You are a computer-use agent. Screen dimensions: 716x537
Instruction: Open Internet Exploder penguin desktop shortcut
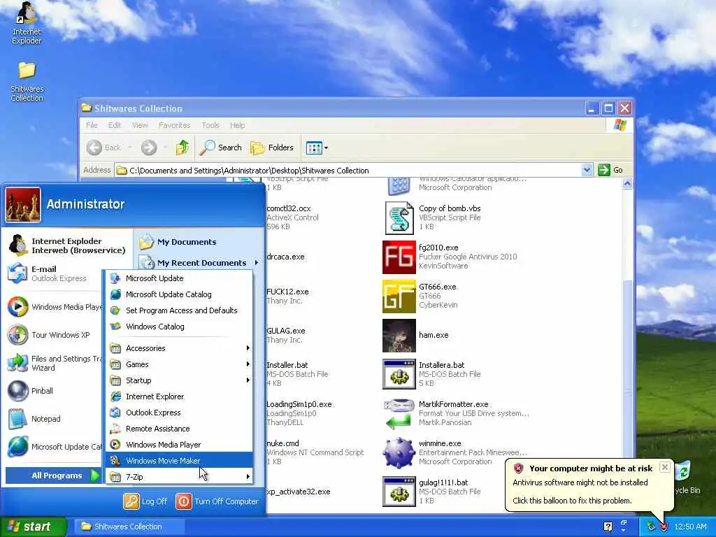(27, 23)
